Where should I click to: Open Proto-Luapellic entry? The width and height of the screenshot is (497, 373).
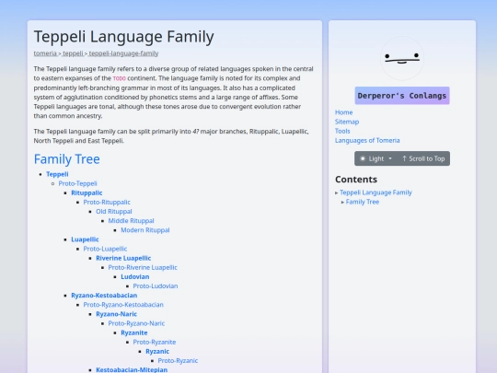[x=105, y=249]
